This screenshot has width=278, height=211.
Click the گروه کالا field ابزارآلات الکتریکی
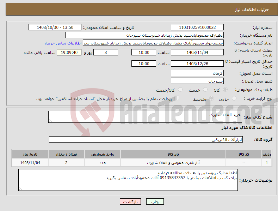click(x=146, y=139)
